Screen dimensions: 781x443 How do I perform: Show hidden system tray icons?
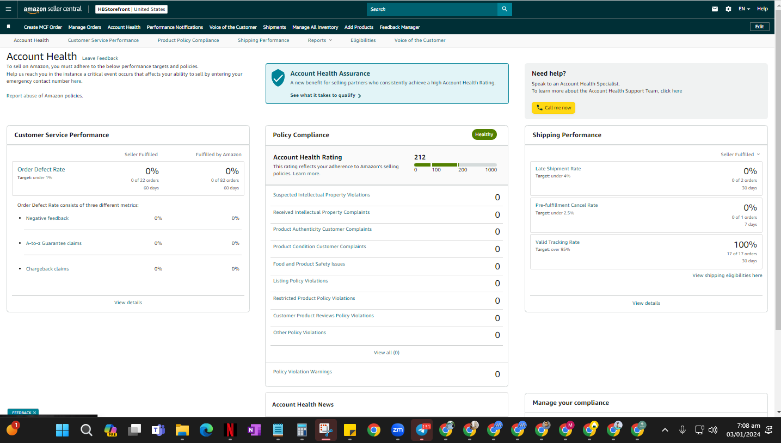pos(665,430)
